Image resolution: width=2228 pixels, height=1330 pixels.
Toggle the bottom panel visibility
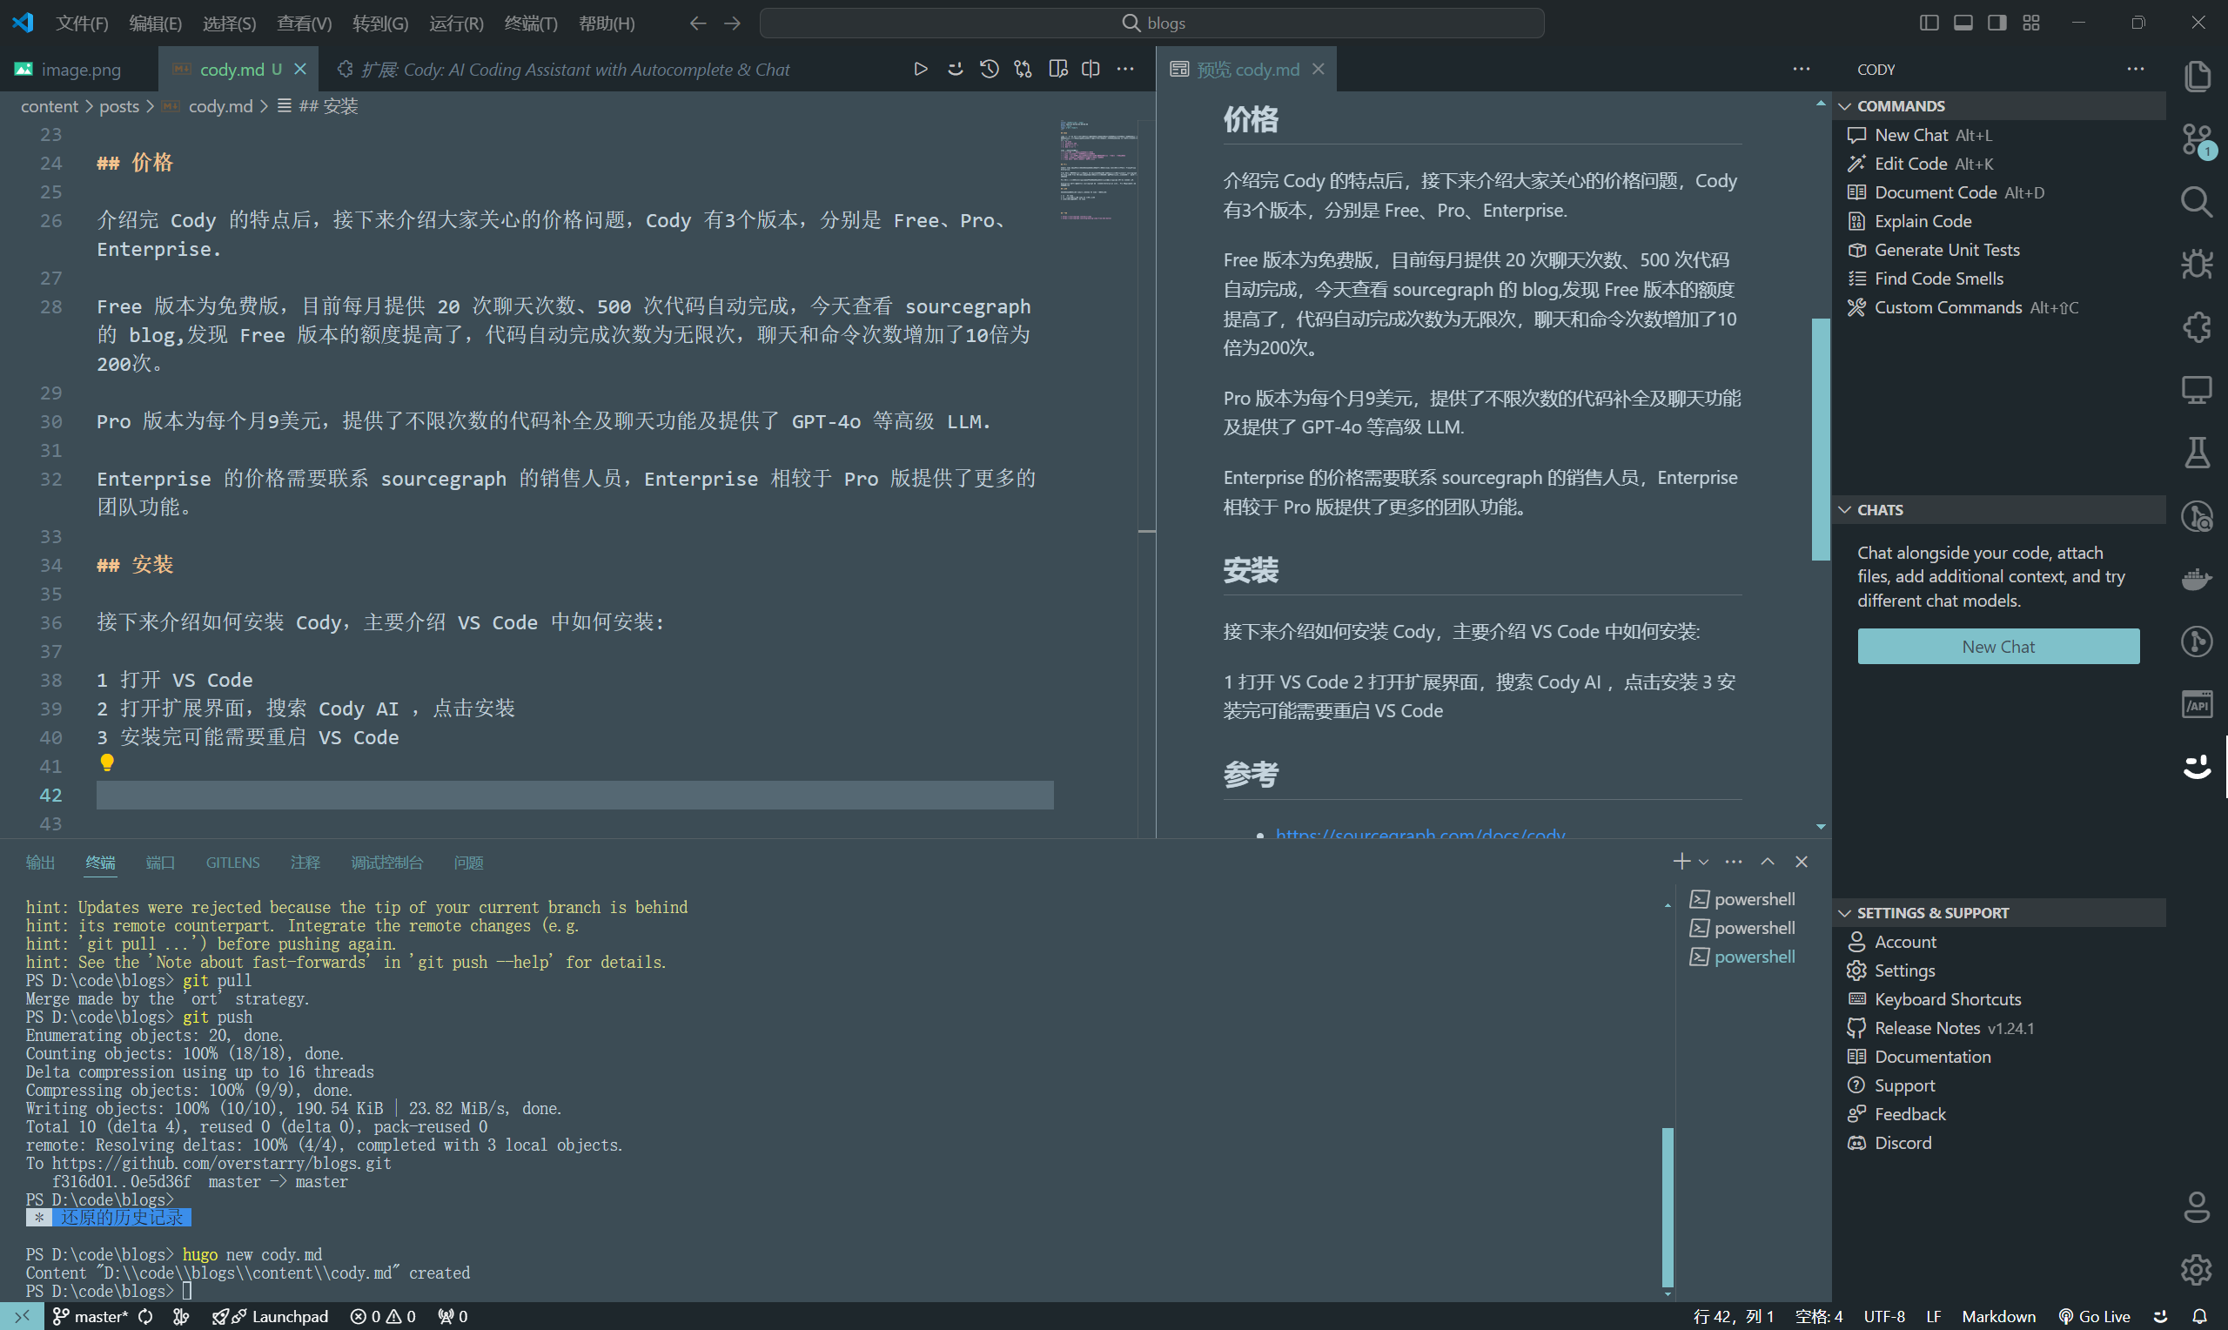click(1962, 22)
